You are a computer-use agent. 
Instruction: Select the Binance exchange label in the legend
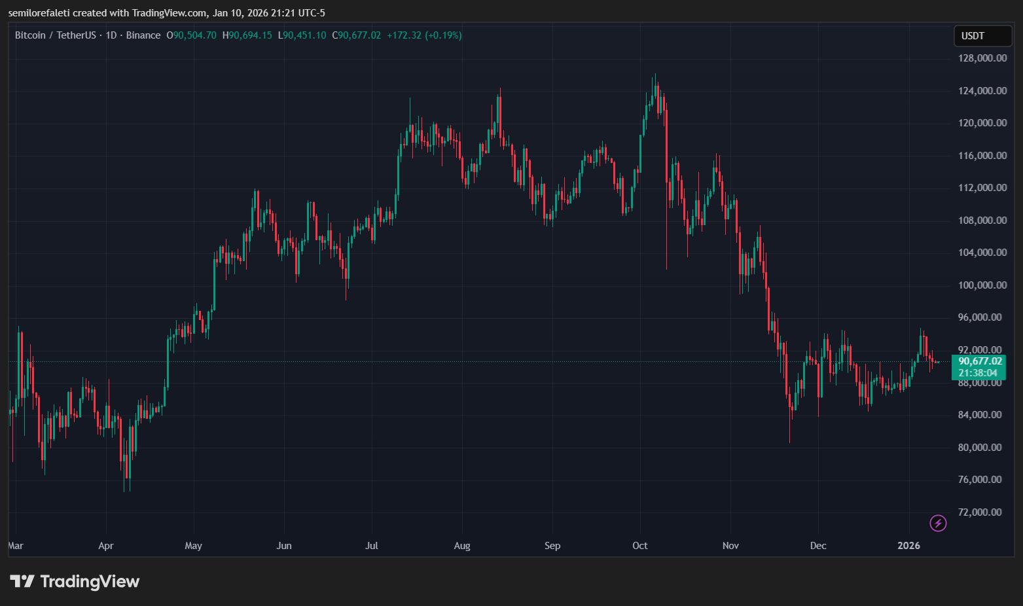(143, 35)
